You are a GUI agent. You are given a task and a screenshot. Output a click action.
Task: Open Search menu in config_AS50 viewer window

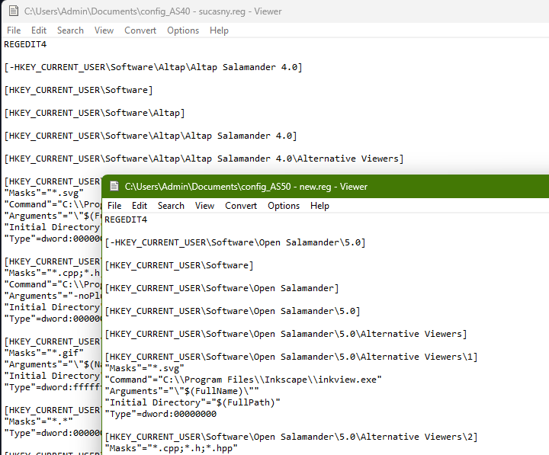171,206
